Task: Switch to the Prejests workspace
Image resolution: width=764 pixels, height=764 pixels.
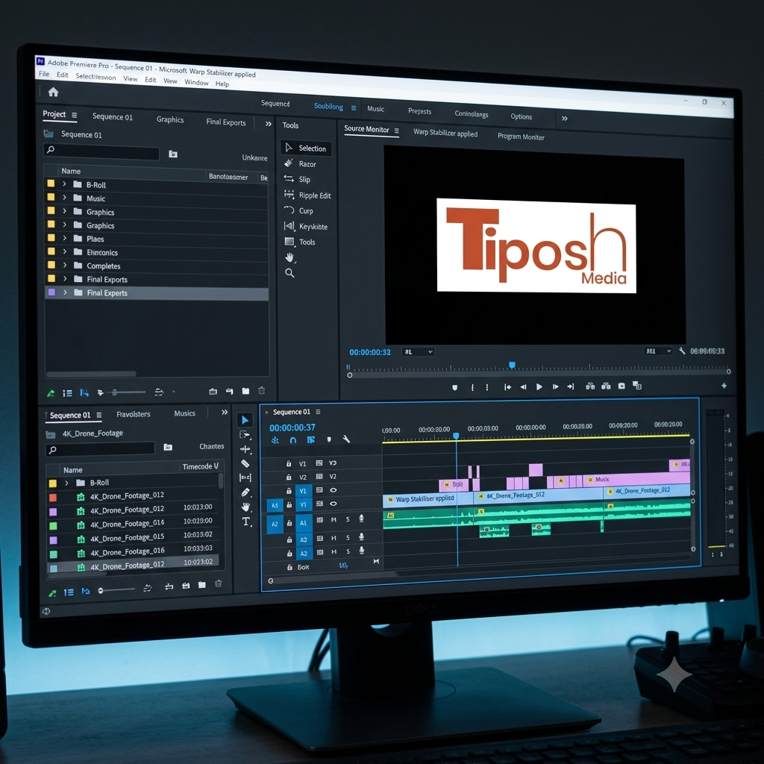Action: tap(419, 111)
